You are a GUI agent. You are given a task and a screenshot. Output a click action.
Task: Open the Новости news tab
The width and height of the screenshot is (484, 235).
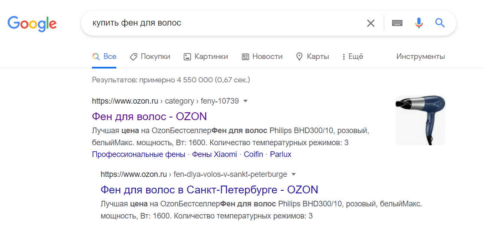click(x=262, y=57)
